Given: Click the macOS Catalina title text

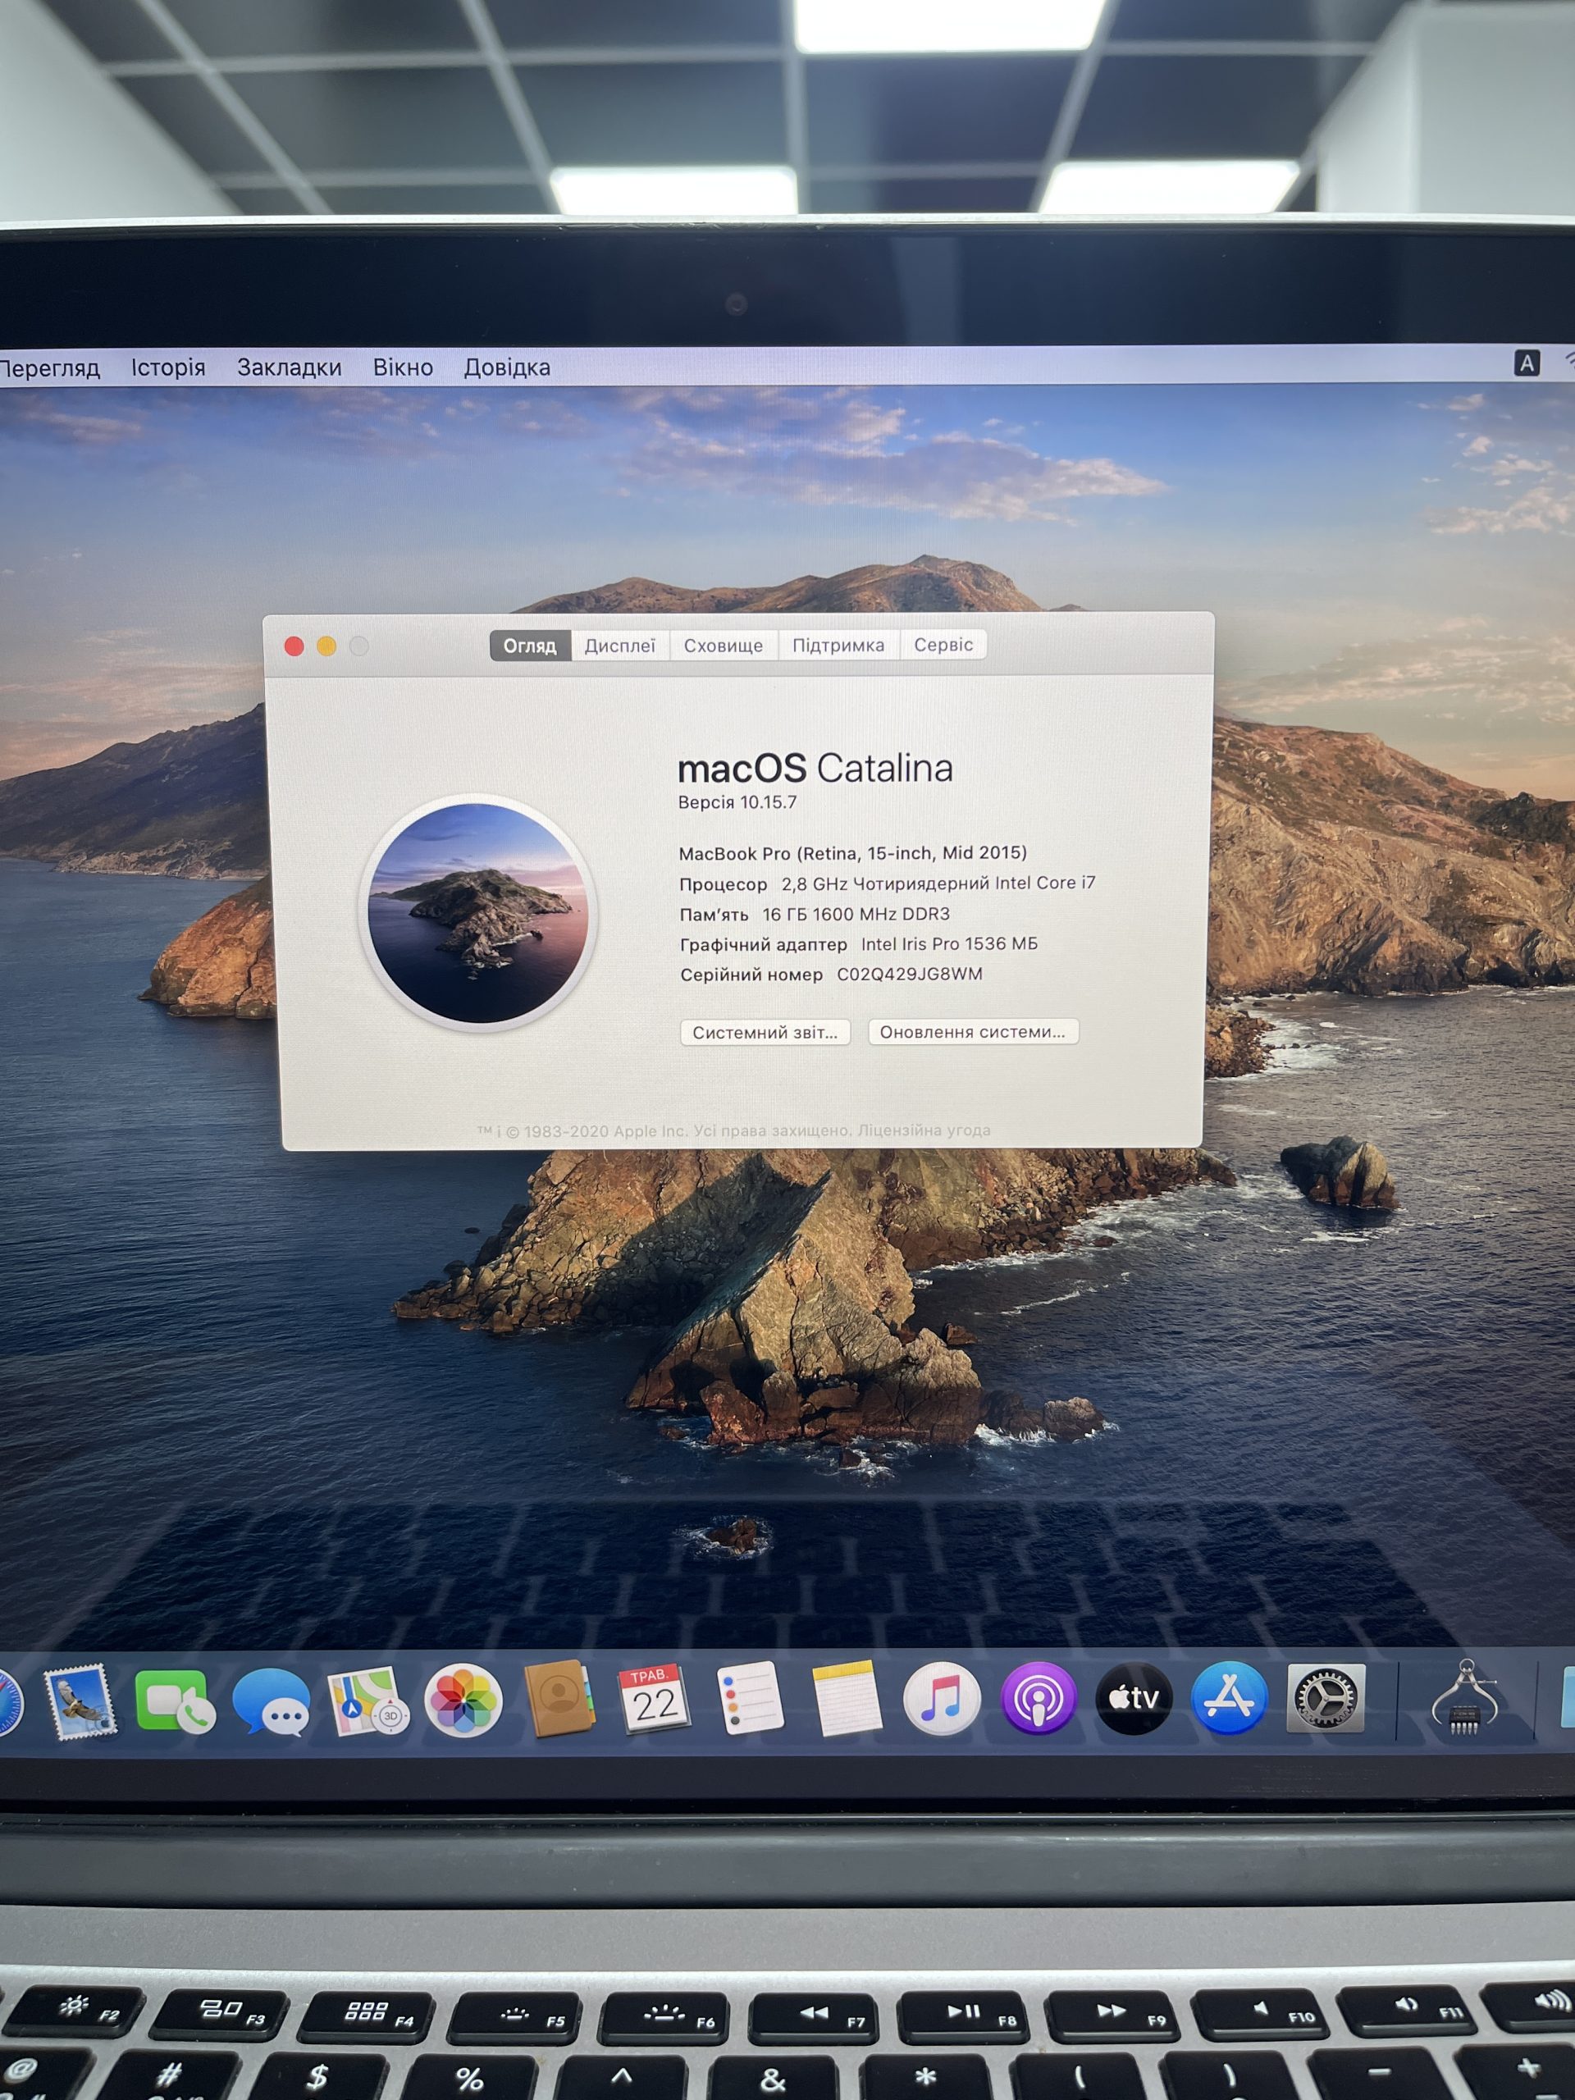Looking at the screenshot, I should point(815,768).
